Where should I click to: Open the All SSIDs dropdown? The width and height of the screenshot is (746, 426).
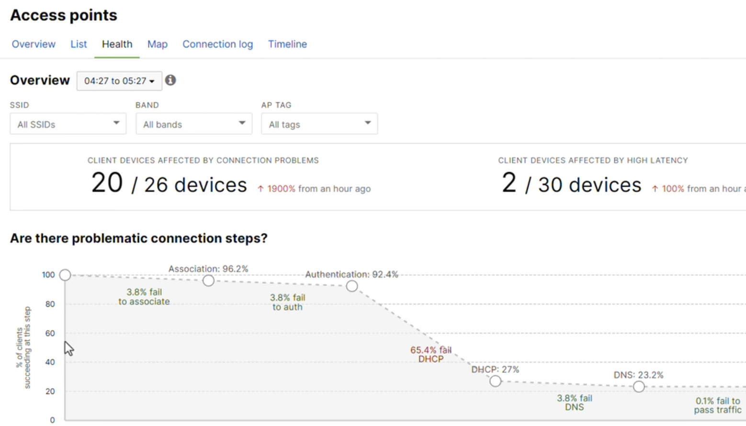[68, 123]
